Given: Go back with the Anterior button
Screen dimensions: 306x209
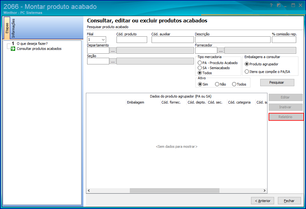Looking at the screenshot, I should [262, 201].
